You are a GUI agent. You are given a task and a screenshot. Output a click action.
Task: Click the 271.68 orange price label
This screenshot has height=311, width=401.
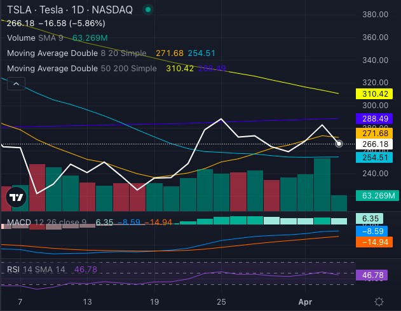coord(374,134)
